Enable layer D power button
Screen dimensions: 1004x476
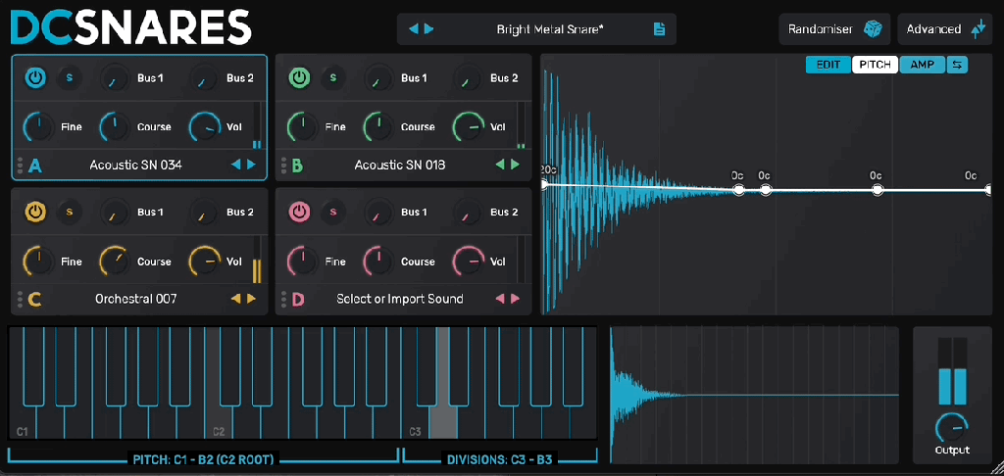[300, 212]
